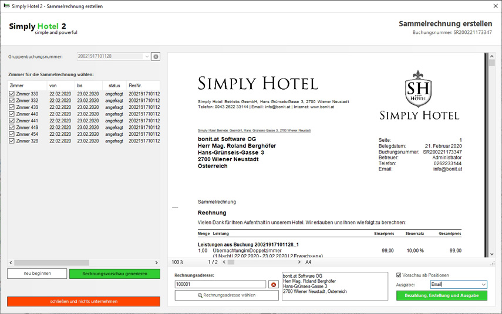This screenshot has width=502, height=314.
Task: Click the red X beside Rechnungsadresse field
Action: [x=273, y=285]
